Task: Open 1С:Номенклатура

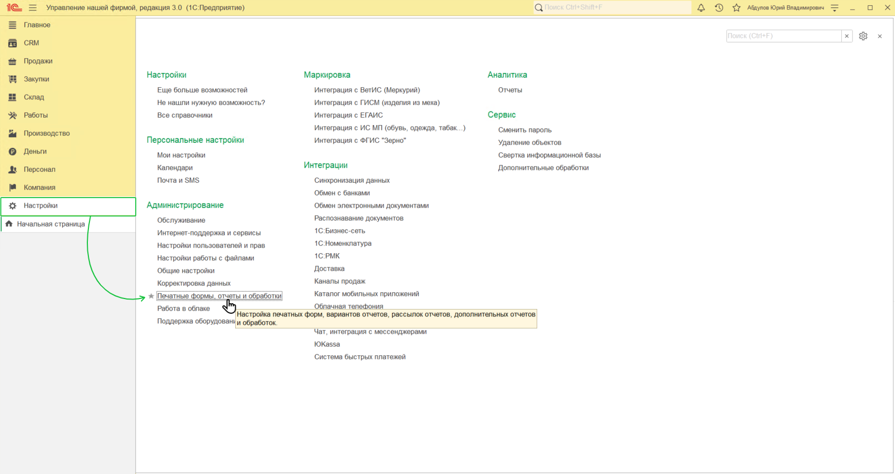Action: [x=343, y=243]
